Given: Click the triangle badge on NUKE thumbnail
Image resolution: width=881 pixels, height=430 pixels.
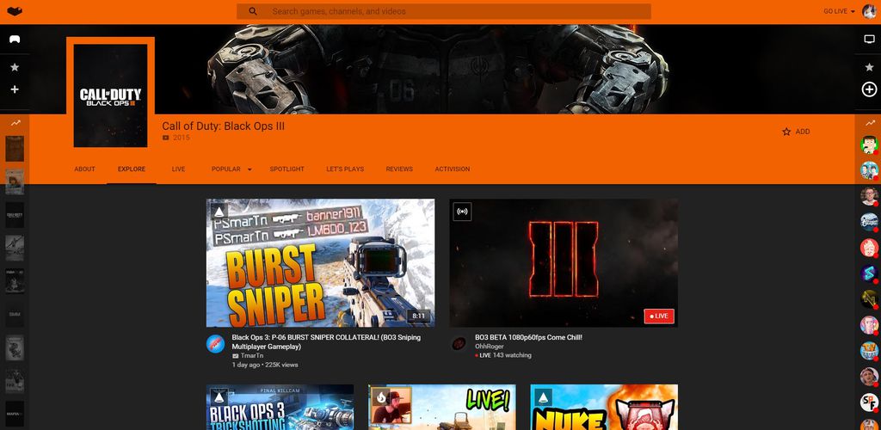Looking at the screenshot, I should [x=544, y=397].
